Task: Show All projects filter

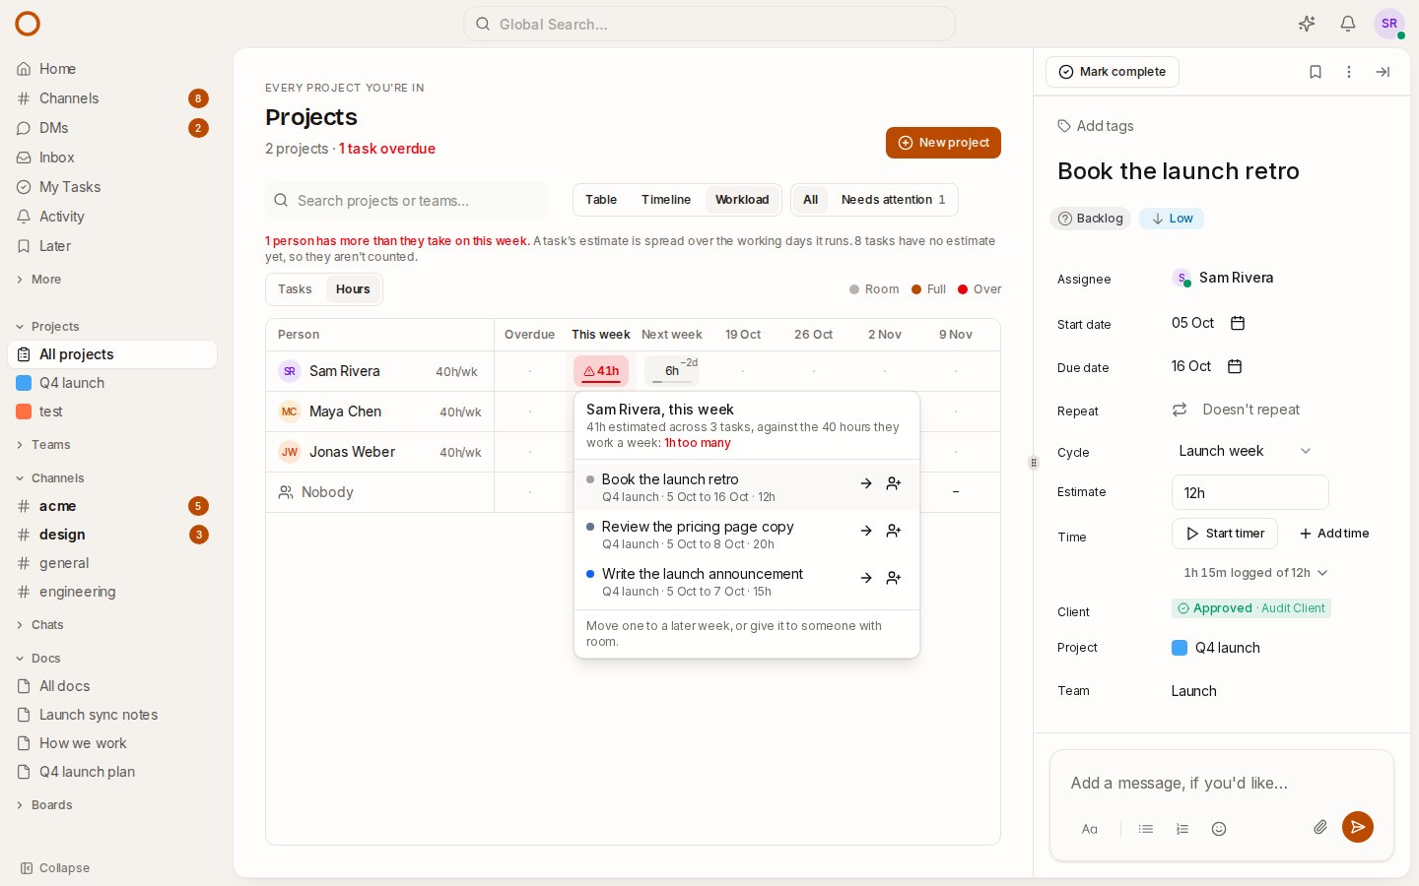Action: tap(810, 200)
